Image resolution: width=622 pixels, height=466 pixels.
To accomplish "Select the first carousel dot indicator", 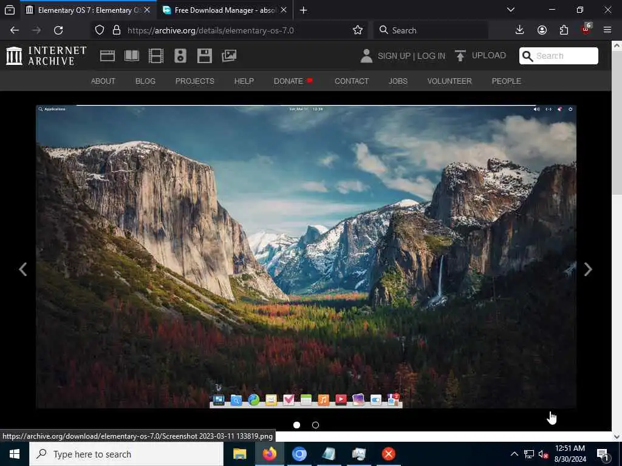I will coord(296,425).
